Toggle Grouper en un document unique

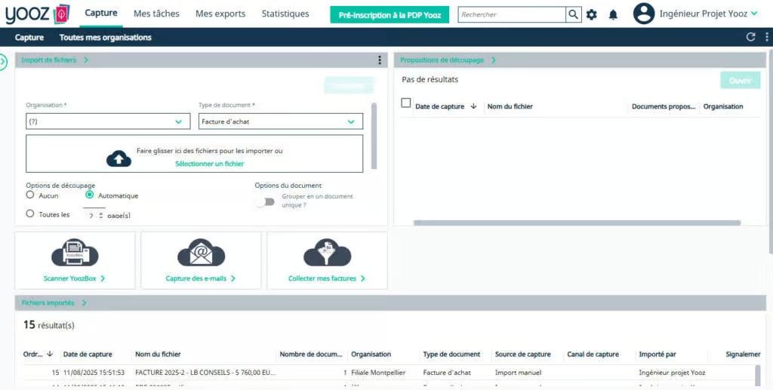coord(264,201)
